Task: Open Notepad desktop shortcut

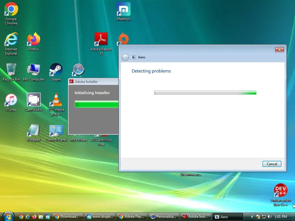Action: pos(33,133)
